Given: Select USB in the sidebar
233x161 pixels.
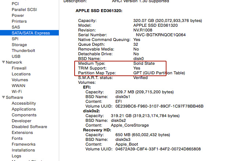Looking at the screenshot, I should tap(16, 56).
